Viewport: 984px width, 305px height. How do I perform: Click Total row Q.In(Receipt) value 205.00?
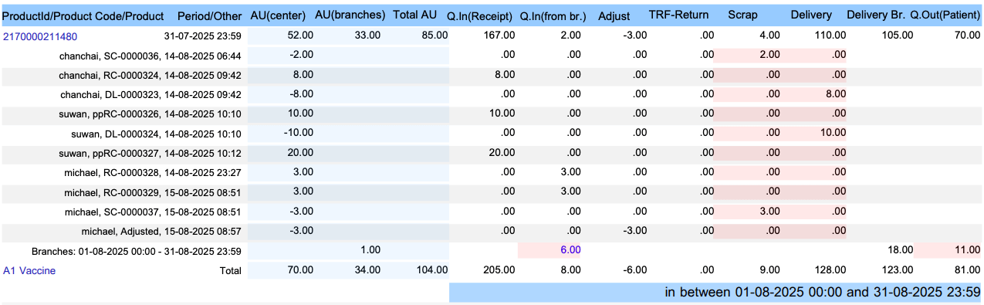coord(499,270)
